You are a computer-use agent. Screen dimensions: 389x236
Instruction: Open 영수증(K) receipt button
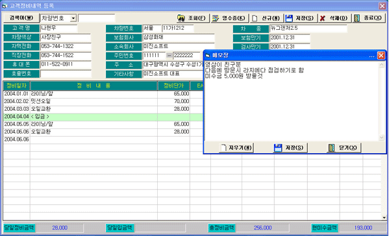pos(230,18)
